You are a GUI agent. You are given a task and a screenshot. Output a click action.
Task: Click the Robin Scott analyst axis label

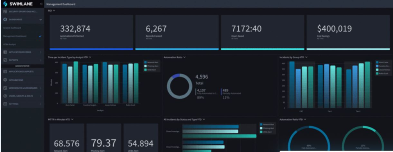pyautogui.click(x=131, y=105)
